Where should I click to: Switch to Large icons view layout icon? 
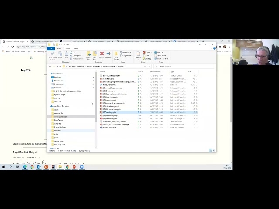click(214, 151)
